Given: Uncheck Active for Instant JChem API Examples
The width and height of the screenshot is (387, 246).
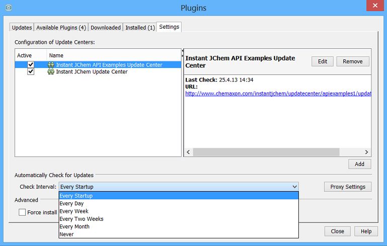Looking at the screenshot, I should (31, 65).
